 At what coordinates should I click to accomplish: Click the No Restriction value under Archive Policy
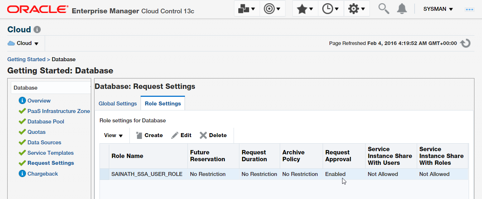point(300,174)
